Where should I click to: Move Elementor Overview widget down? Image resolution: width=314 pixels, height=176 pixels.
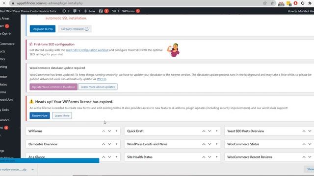click(109, 144)
